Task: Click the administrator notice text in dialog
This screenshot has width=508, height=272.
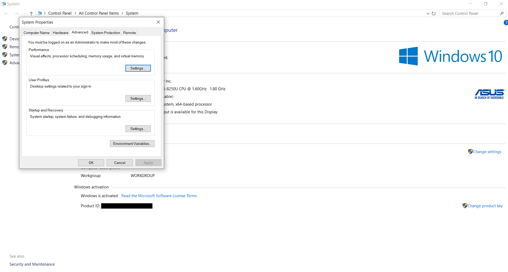Action: coord(87,42)
